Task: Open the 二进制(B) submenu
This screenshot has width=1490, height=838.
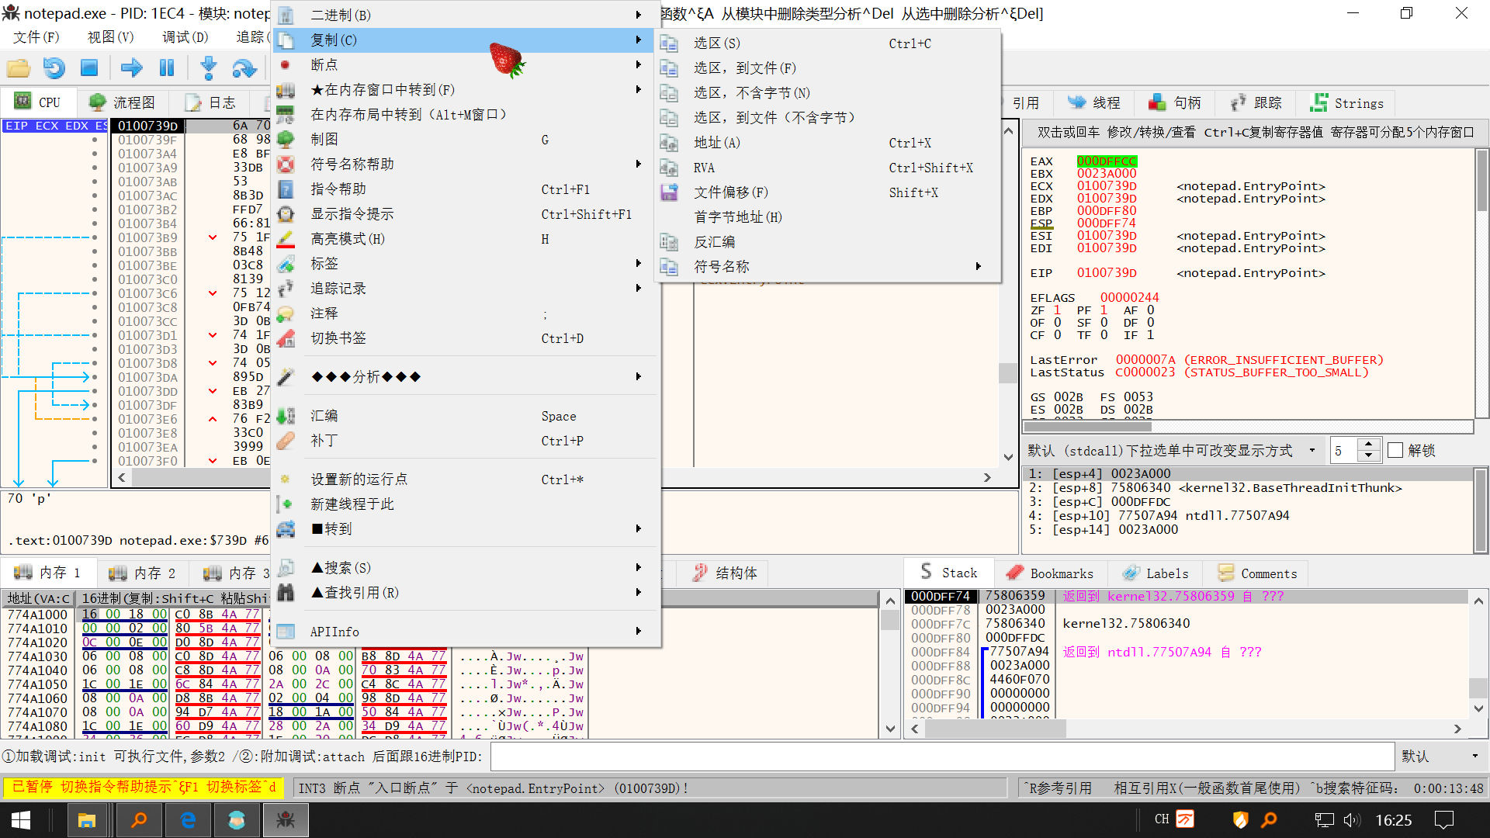Action: pyautogui.click(x=466, y=15)
